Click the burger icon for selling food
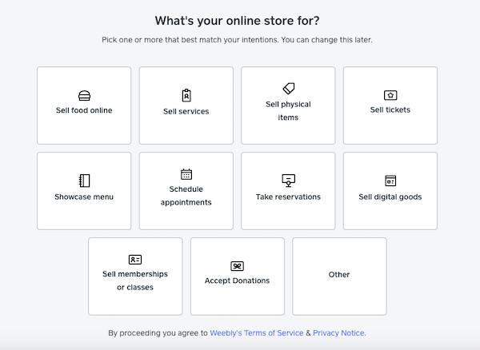 84,96
